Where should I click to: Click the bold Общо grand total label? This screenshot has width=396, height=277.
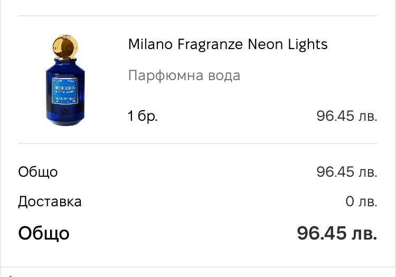tap(44, 233)
